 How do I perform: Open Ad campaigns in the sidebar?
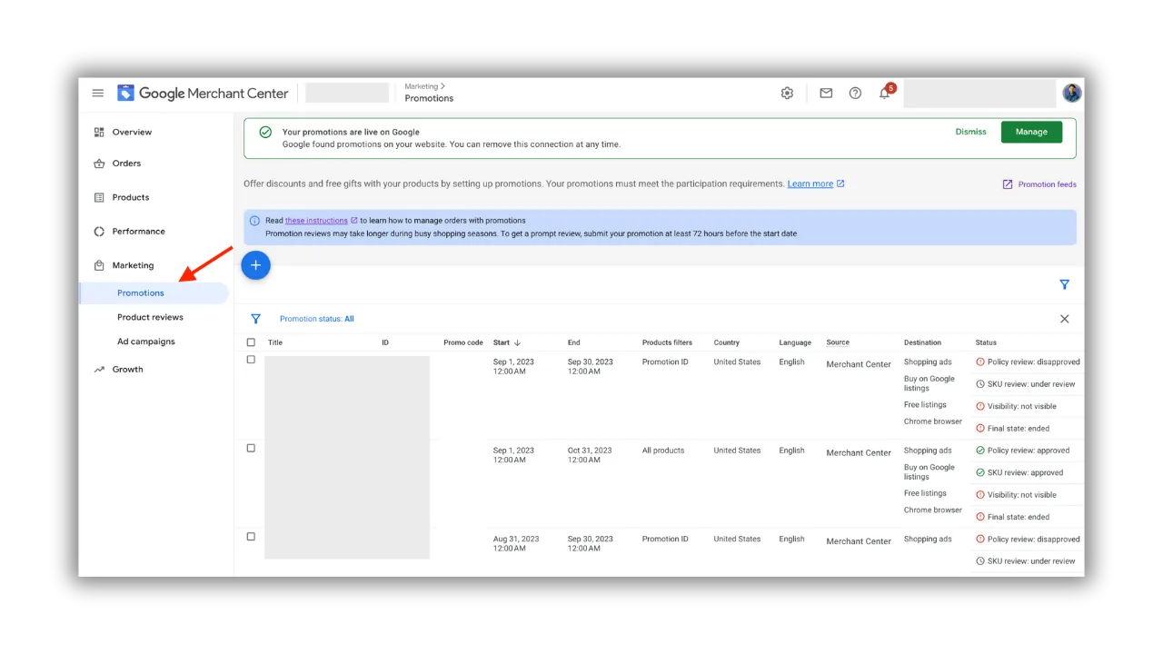pos(145,342)
